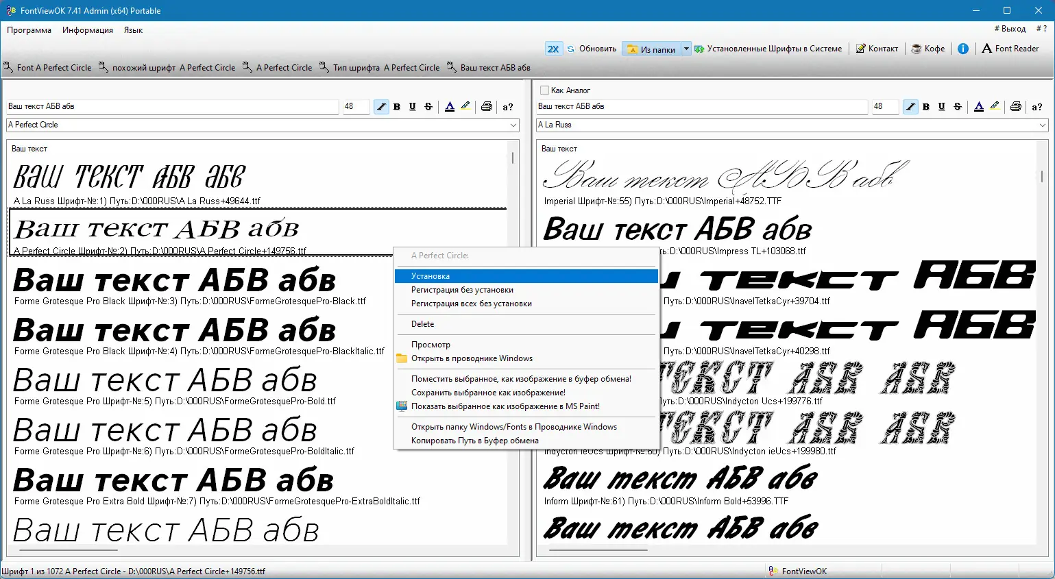Enable the Как Аналог checkbox
The height and width of the screenshot is (579, 1055).
click(x=544, y=90)
